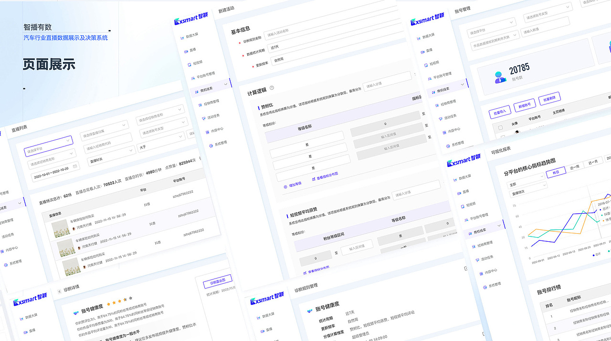Open 作品数据获取到期剩余天数 dropdown in 账号管理
Screen dimensions: 611x341
pos(495,41)
